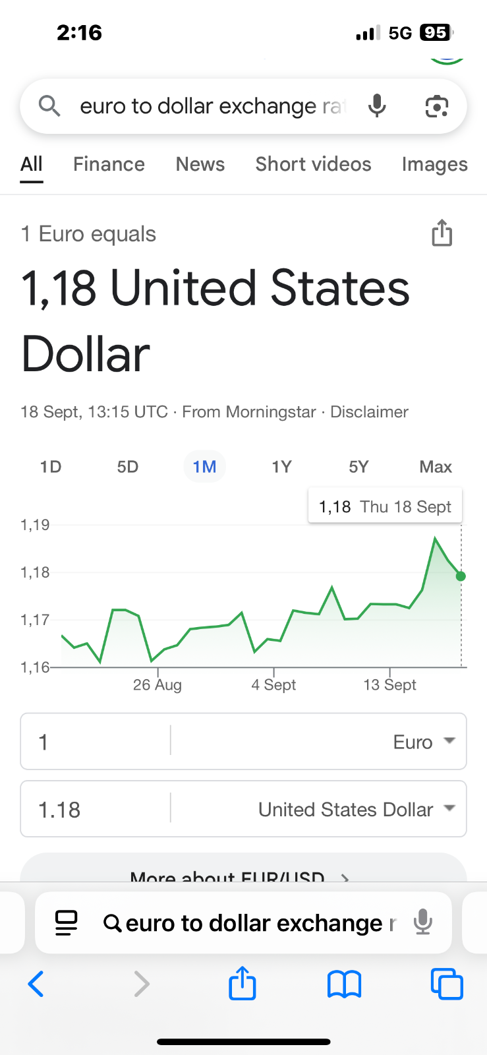Open the Disclaimer link

[369, 412]
